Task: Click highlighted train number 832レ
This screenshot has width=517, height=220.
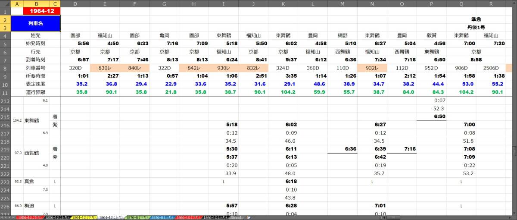Action: point(253,68)
